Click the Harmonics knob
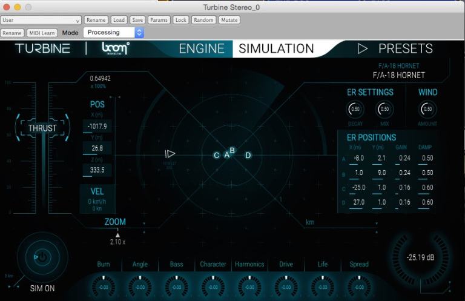 click(x=249, y=286)
